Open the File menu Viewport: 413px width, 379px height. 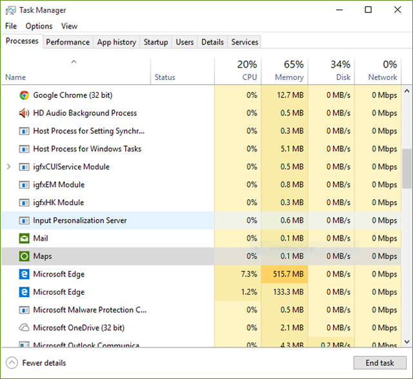pos(11,26)
